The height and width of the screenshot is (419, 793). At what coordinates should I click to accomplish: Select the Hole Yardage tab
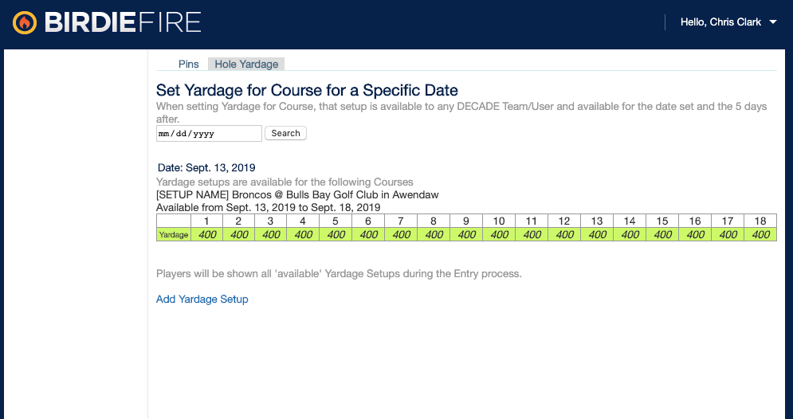[246, 64]
